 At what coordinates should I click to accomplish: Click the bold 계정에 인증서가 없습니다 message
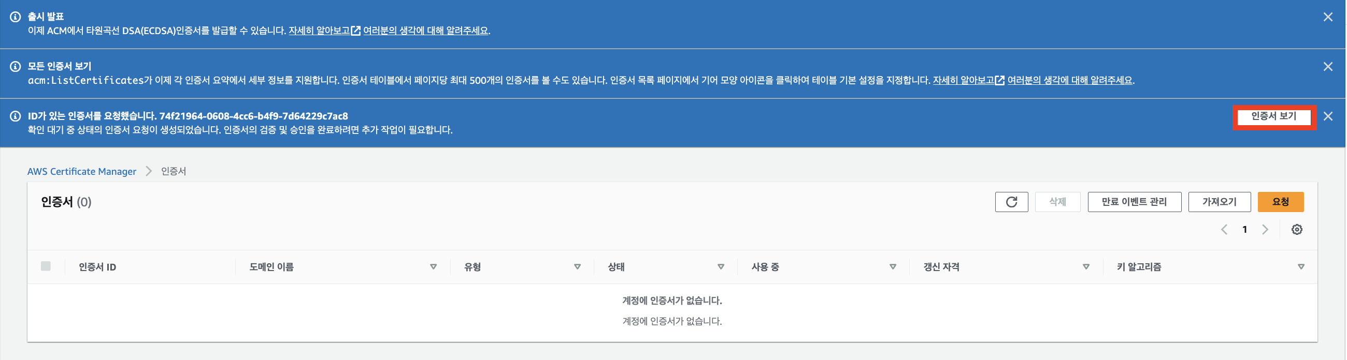tap(673, 301)
